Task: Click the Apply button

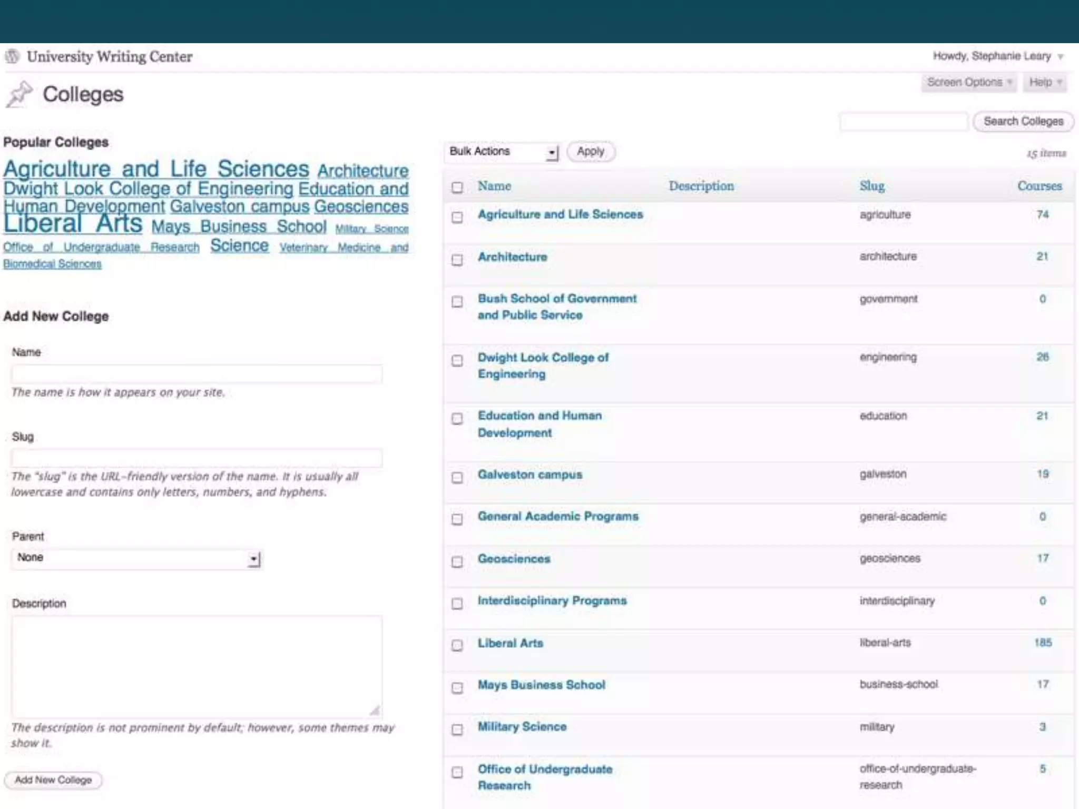Action: click(x=590, y=152)
